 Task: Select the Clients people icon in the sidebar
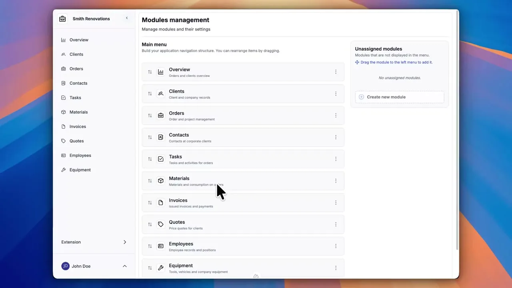click(64, 54)
